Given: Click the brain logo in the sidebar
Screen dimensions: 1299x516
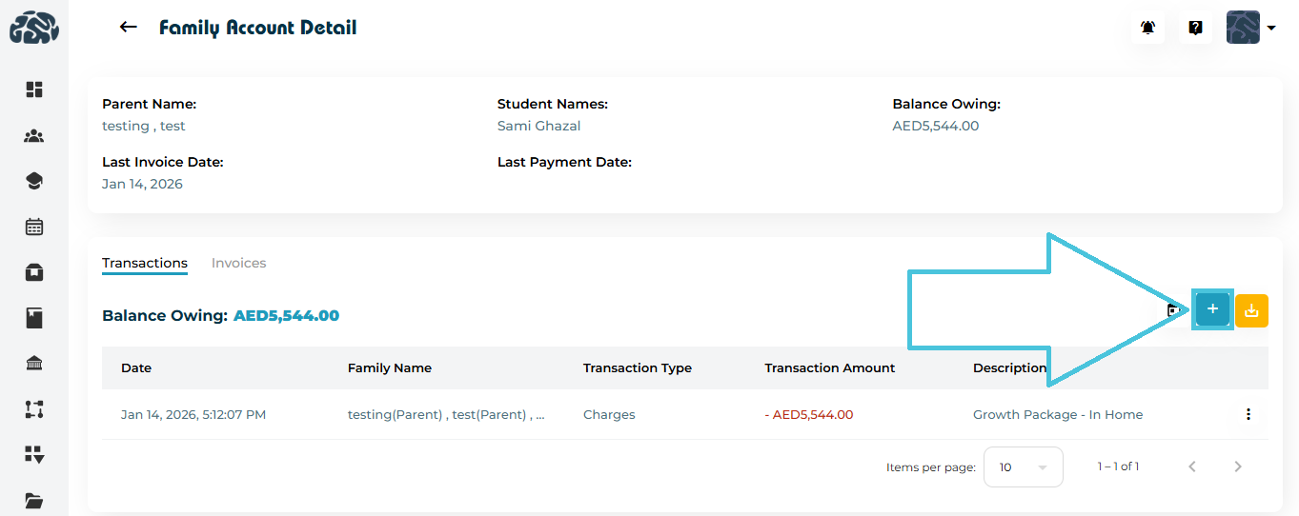Looking at the screenshot, I should click(x=34, y=28).
